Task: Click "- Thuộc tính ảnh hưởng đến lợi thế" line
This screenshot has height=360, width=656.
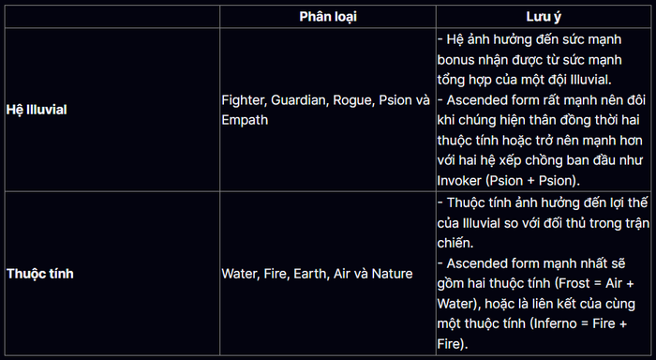Action: click(x=543, y=202)
